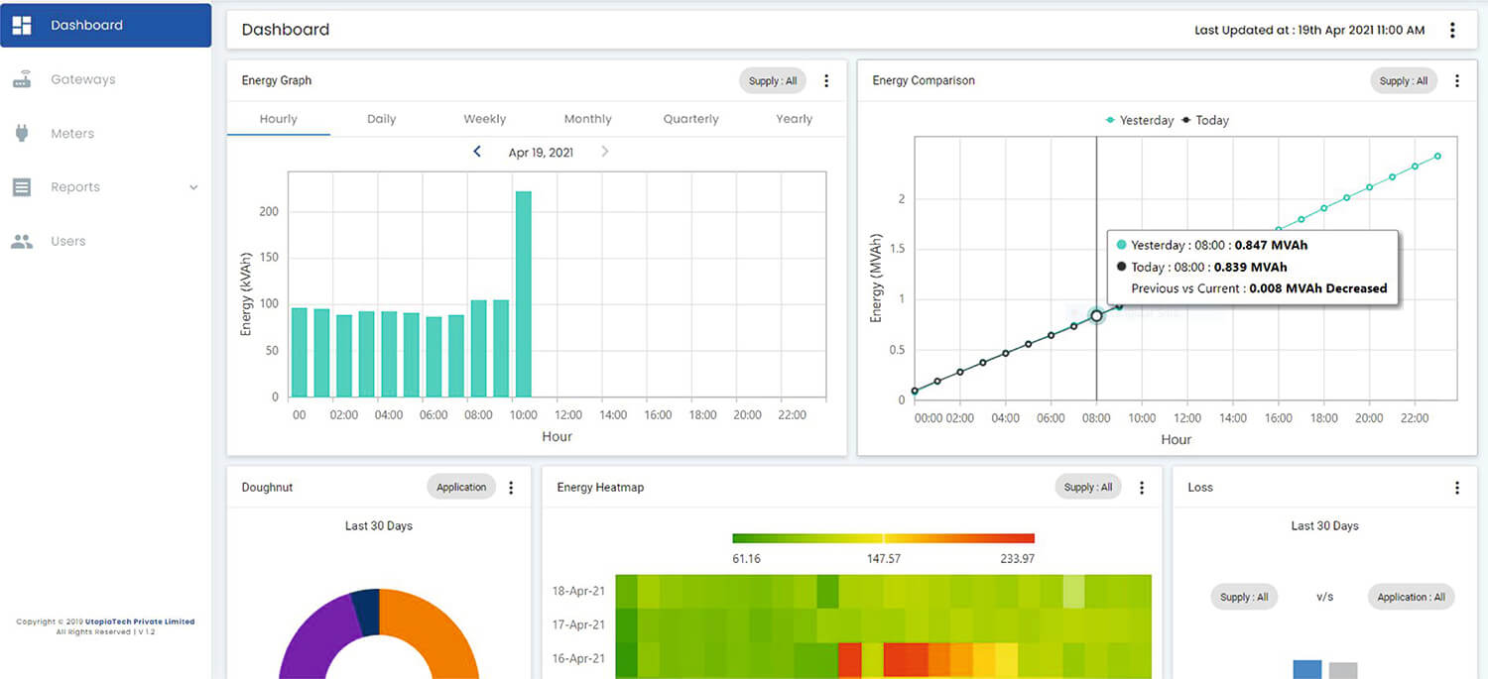This screenshot has width=1488, height=679.
Task: Click the Gateways router icon
Action: click(22, 80)
